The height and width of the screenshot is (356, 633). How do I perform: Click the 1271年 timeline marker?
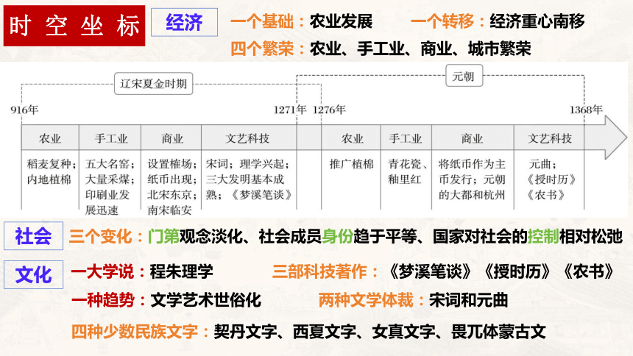(x=290, y=110)
